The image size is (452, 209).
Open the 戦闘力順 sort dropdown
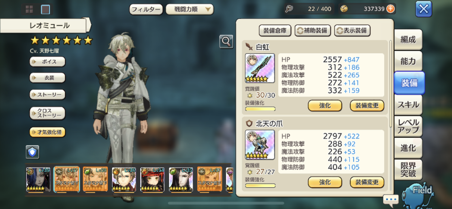pos(190,9)
